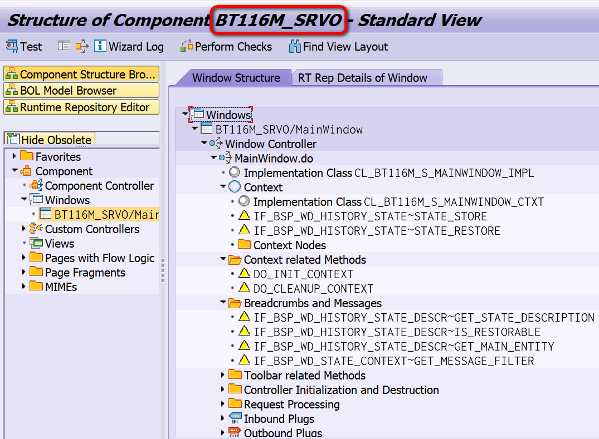Click the warning triangle beside DO_CLEANUP_CONTEXT

(245, 287)
